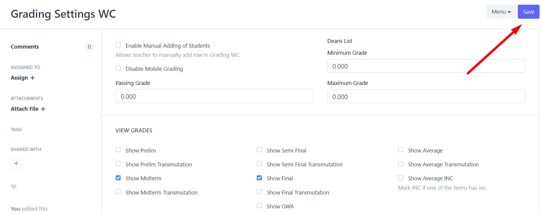541x214 pixels.
Task: Click the plus icon beside Attach File
Action: [43, 109]
